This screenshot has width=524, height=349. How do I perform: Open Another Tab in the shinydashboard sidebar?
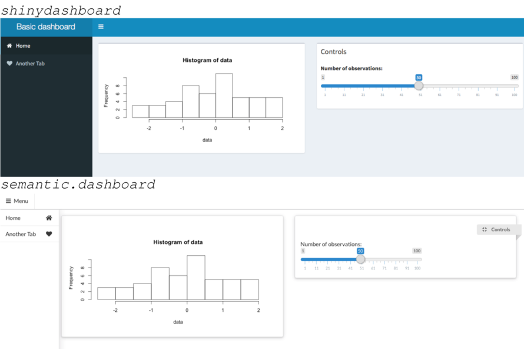point(46,64)
